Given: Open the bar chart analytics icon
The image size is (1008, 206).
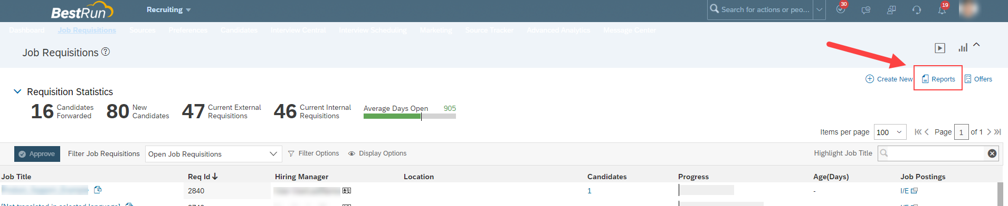Looking at the screenshot, I should pyautogui.click(x=963, y=48).
